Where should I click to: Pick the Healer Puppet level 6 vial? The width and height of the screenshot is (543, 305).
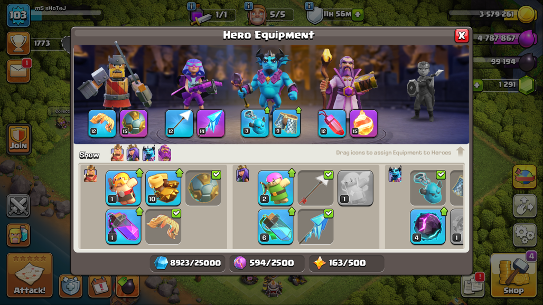point(276,226)
